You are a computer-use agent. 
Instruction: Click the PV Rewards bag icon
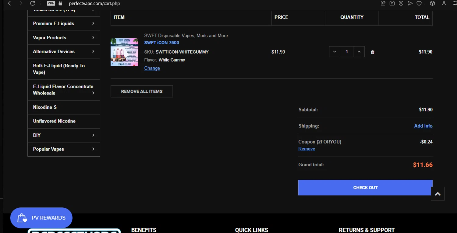22,218
